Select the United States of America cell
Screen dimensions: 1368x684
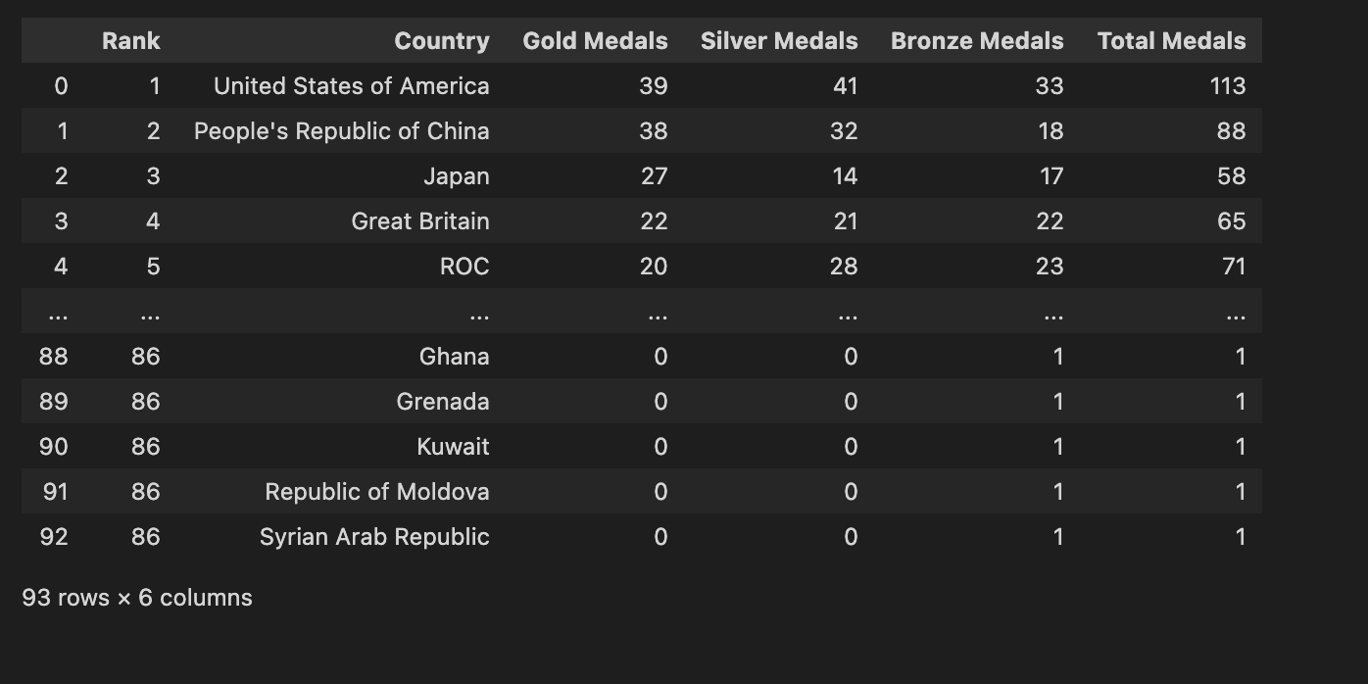[351, 86]
